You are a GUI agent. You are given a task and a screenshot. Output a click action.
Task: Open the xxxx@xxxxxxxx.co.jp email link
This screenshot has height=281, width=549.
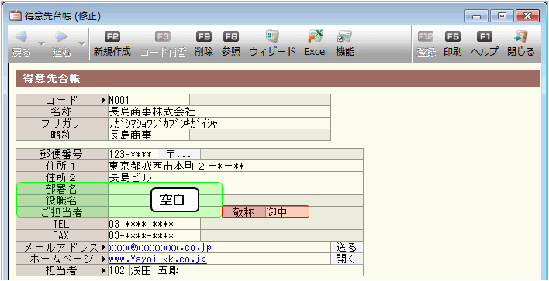(x=161, y=248)
